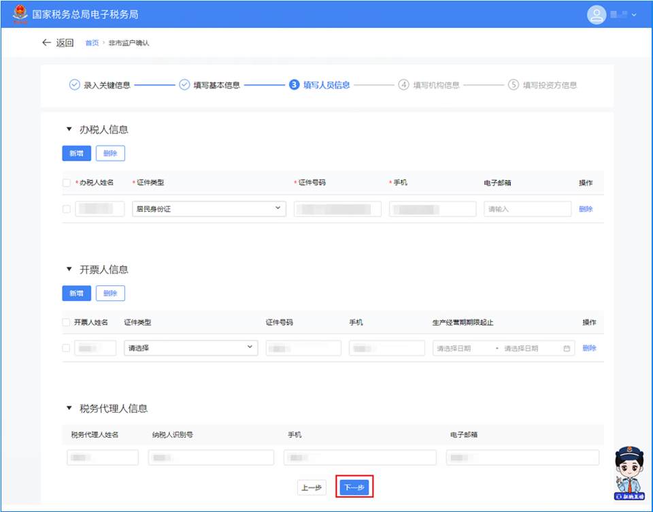Viewport: 653px width, 512px height.
Task: Collapse the 税务代理人信息 section
Action: tap(69, 409)
